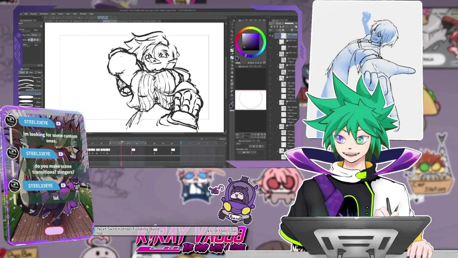Select the Selection area tool
This screenshot has height=258, width=458.
coord(232,39)
